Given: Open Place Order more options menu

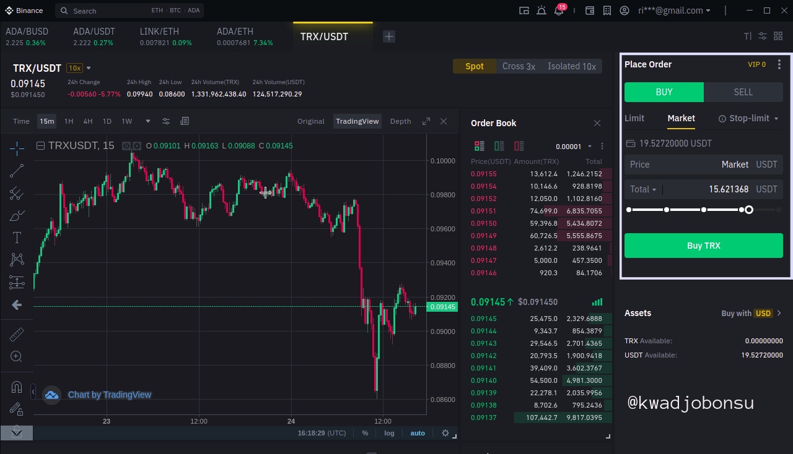Looking at the screenshot, I should [779, 64].
